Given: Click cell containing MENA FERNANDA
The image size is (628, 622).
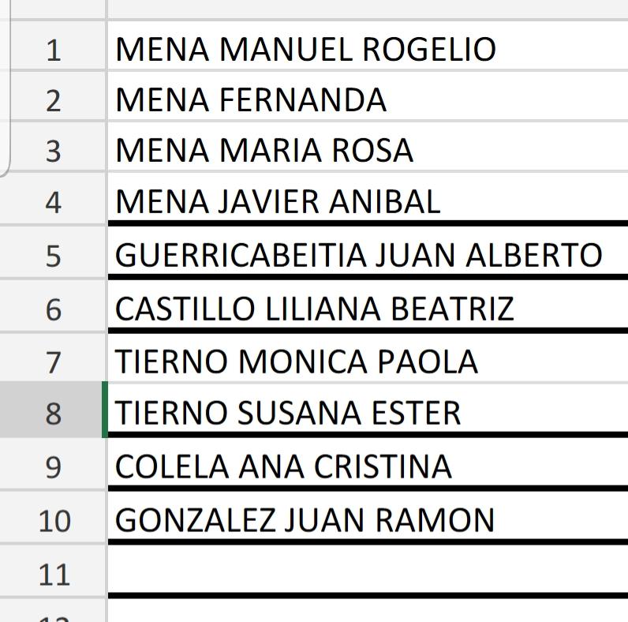Looking at the screenshot, I should (x=368, y=96).
